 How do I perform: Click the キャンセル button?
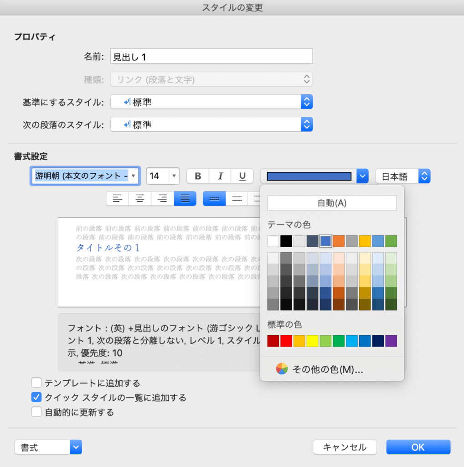point(345,447)
